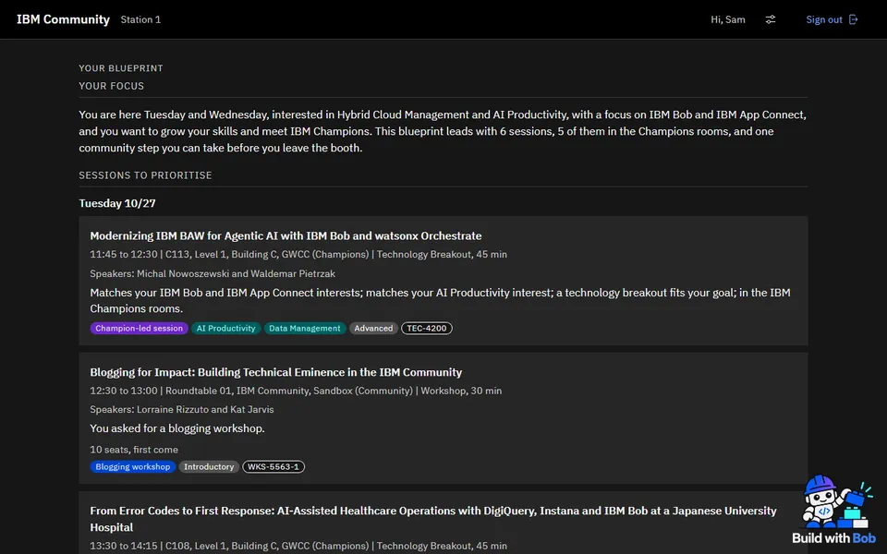Viewport: 887px width, 554px height.
Task: Click the IBM Community logo text
Action: (x=64, y=19)
